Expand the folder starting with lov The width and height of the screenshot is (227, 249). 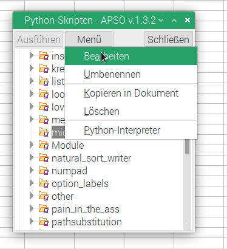point(32,106)
